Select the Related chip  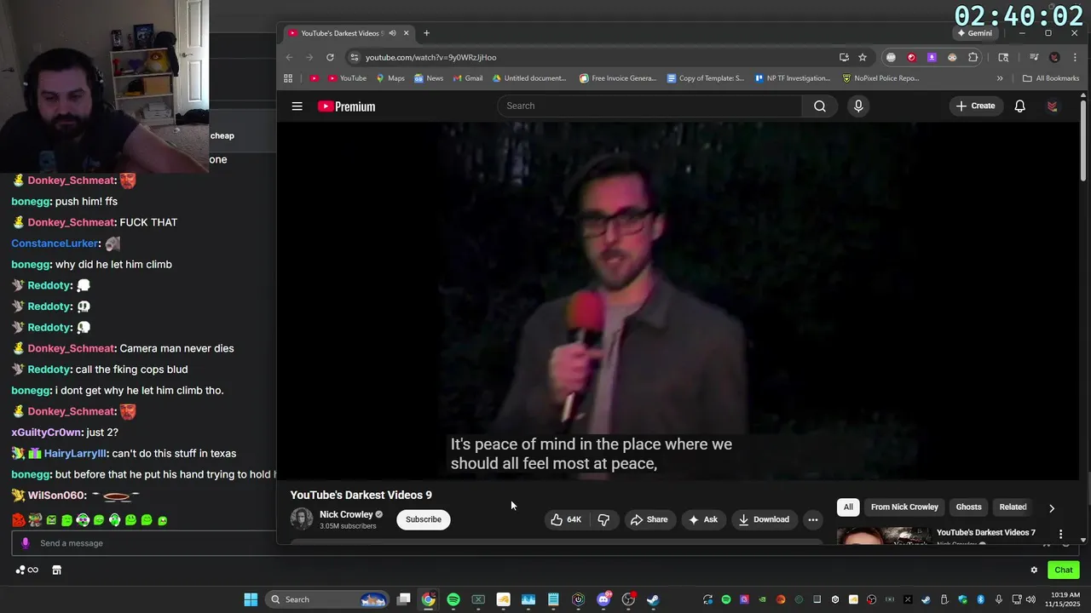point(1013,507)
